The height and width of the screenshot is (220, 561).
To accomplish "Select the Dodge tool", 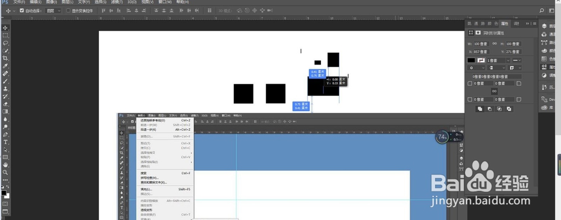I will pos(6,127).
